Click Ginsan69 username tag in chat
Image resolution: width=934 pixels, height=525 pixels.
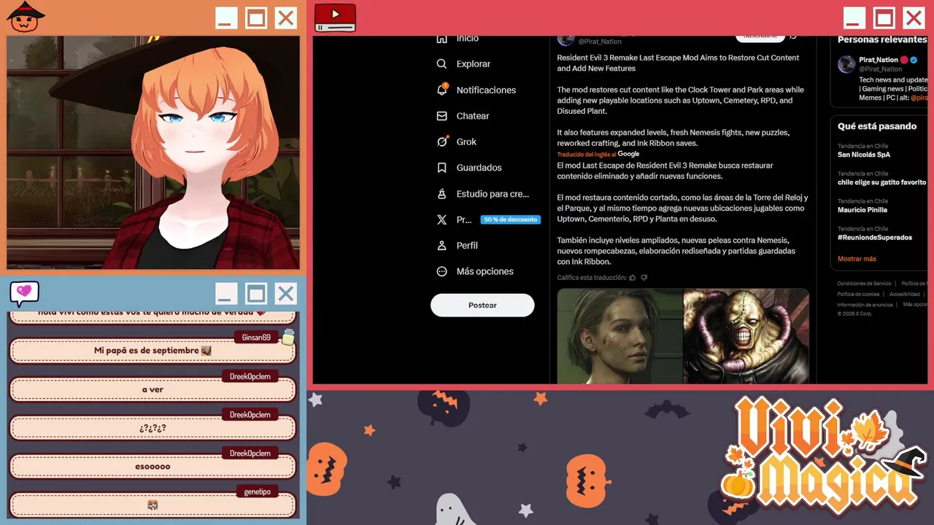256,338
